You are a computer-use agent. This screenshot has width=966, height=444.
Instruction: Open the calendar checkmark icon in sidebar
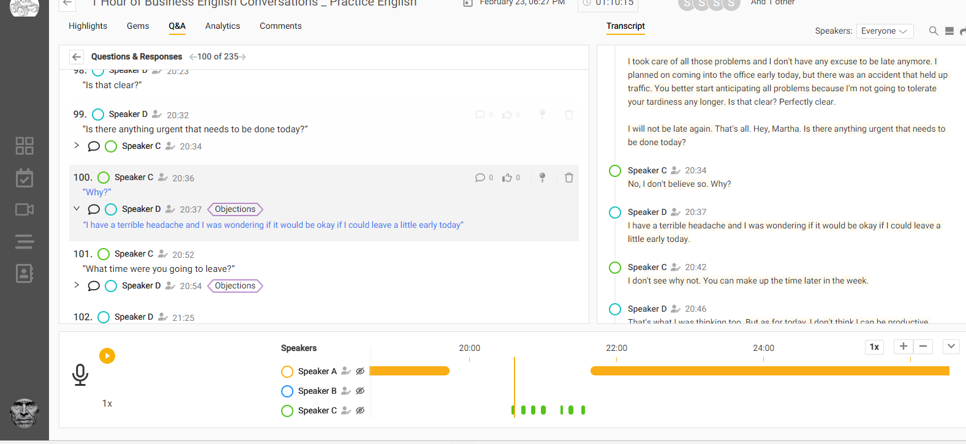(x=25, y=178)
